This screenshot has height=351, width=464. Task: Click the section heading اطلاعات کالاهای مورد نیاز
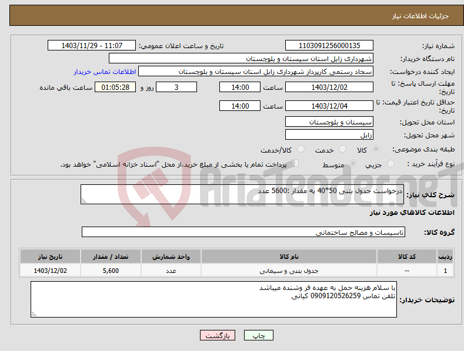pos(412,212)
